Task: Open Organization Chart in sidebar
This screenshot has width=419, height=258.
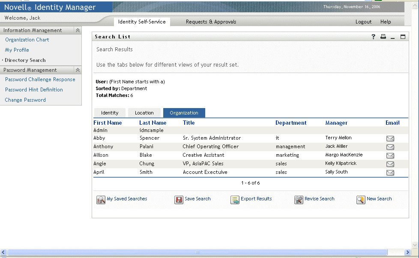Action: tap(27, 40)
